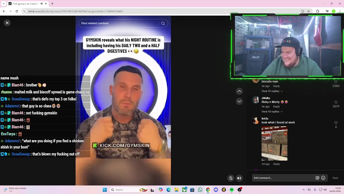Go to next video with down chevron
This screenshot has width=344, height=194.
tap(239, 101)
